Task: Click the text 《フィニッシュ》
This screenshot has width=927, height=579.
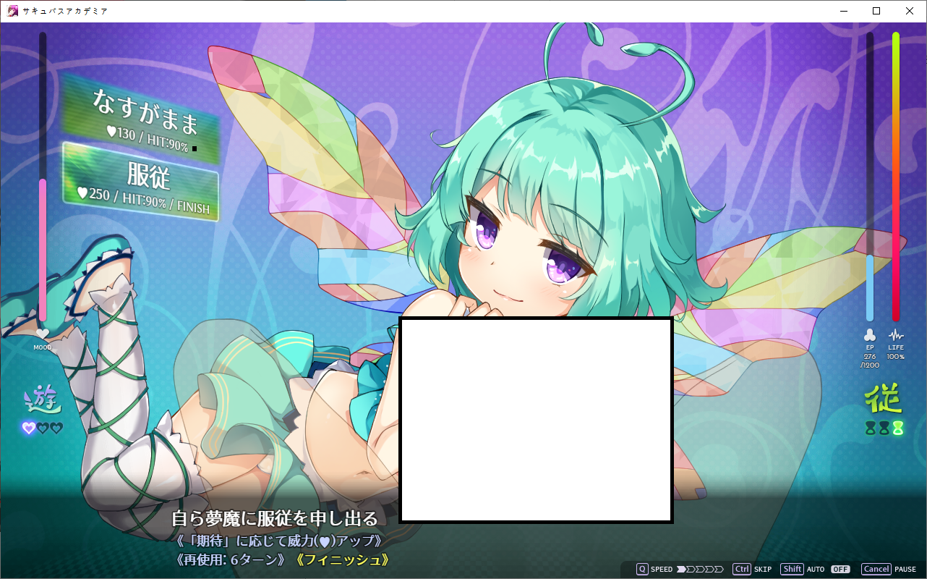Action: [344, 559]
